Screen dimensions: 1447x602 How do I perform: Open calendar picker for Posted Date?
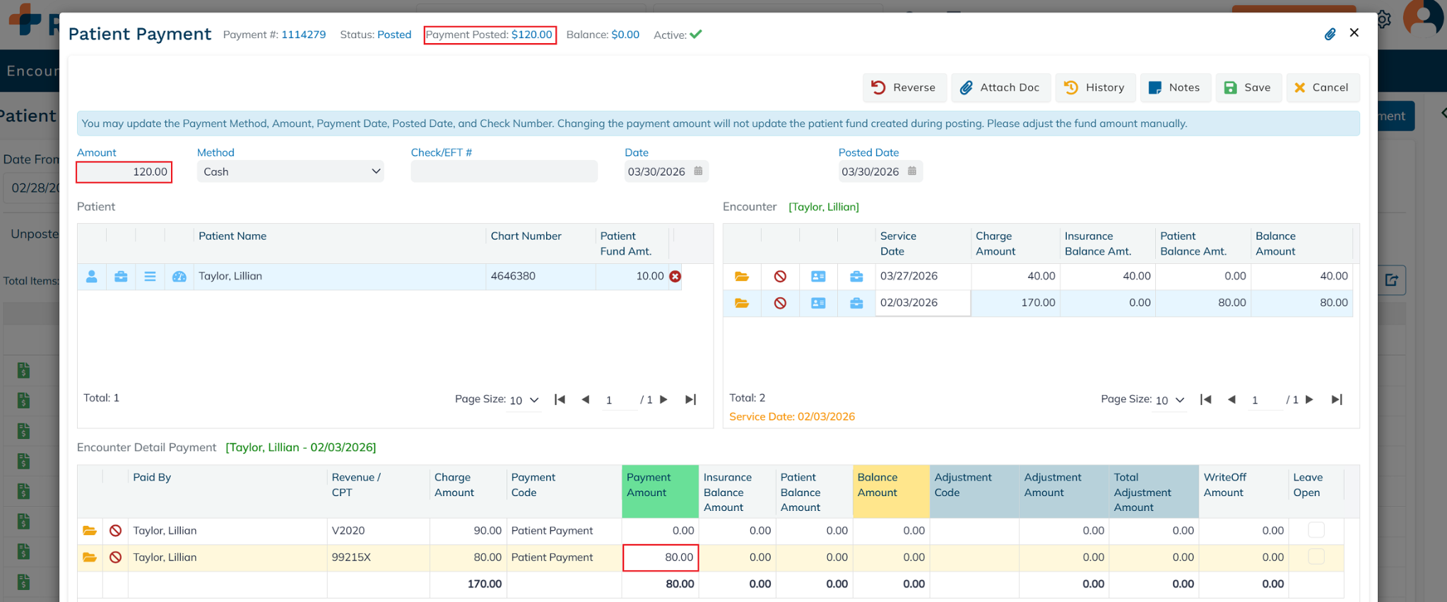click(x=912, y=171)
